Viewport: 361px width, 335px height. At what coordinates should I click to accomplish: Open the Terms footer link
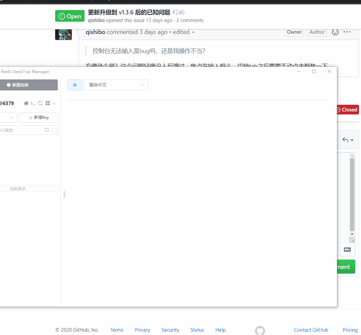pyautogui.click(x=117, y=330)
